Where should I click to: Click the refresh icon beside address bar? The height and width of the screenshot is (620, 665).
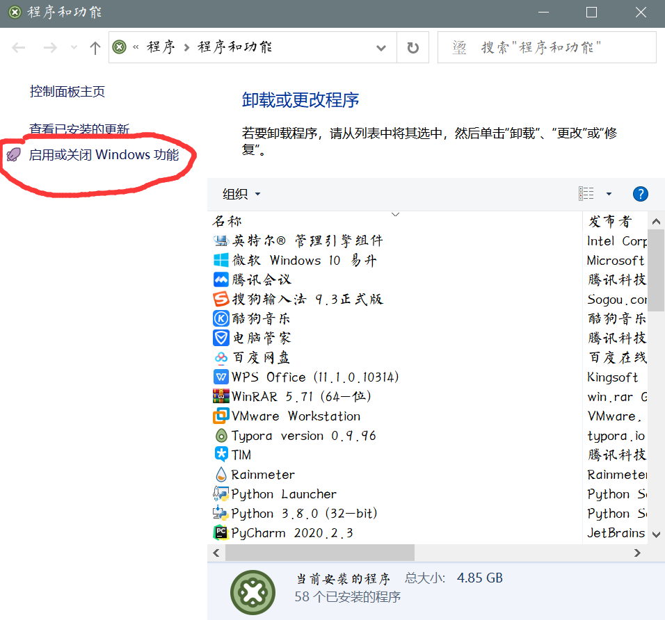click(x=413, y=47)
